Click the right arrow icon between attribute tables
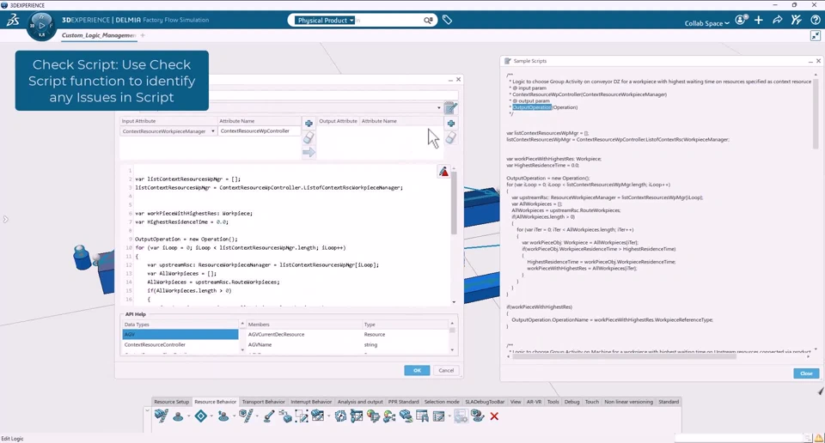825x443 pixels. 309,153
